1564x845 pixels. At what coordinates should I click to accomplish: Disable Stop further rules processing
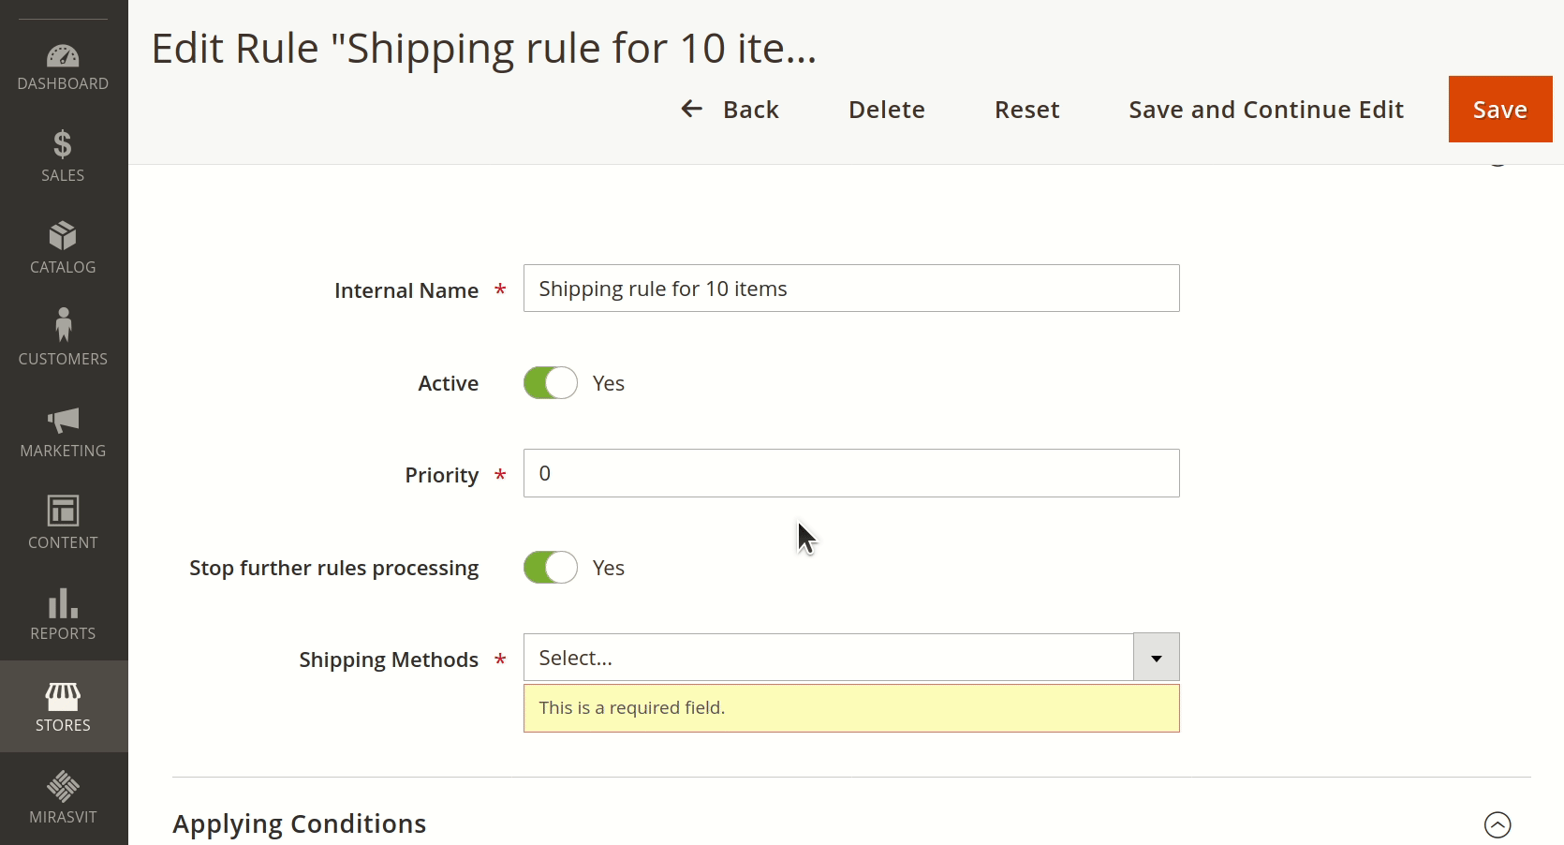[x=550, y=568]
